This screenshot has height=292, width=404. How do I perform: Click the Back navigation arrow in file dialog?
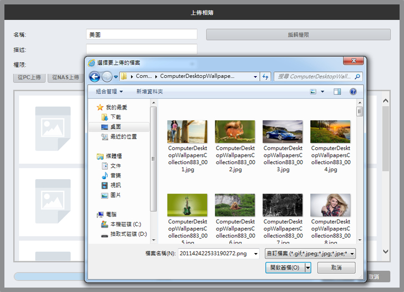[94, 76]
